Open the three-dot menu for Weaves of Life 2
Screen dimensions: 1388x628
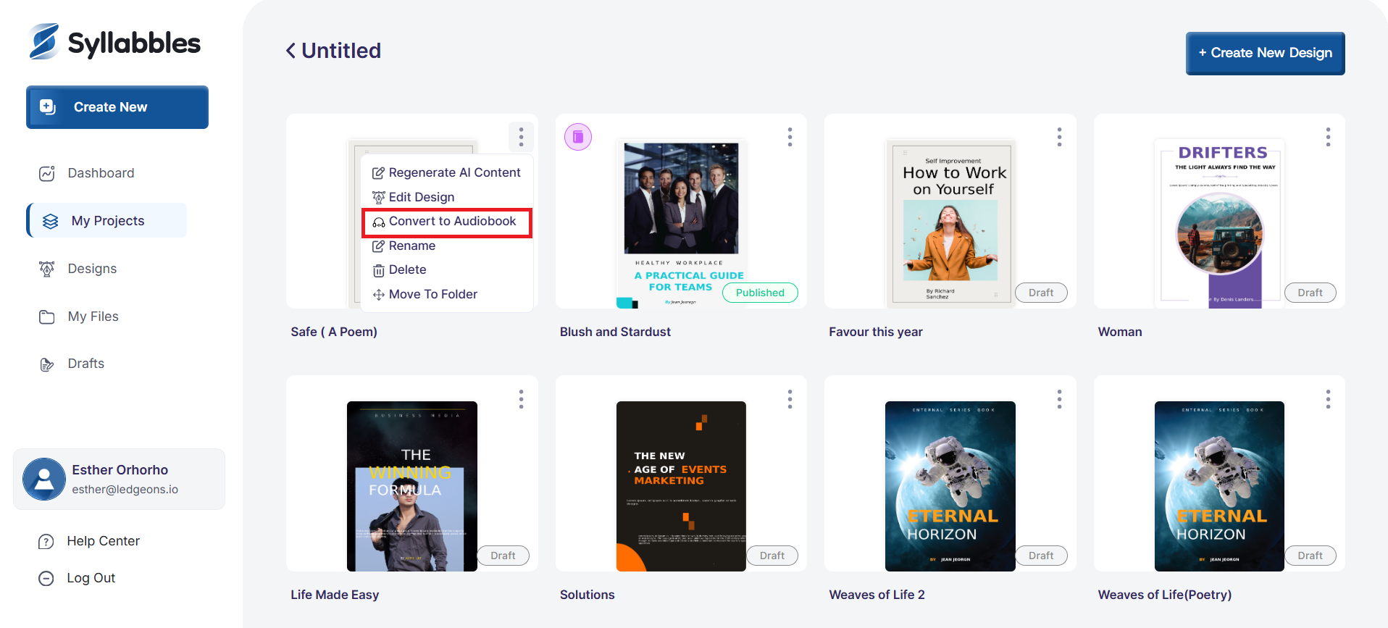(1059, 399)
